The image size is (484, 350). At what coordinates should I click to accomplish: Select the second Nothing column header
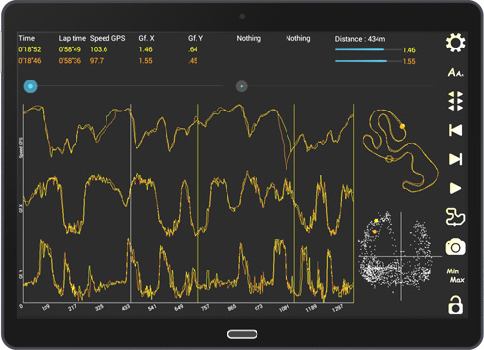pos(298,38)
